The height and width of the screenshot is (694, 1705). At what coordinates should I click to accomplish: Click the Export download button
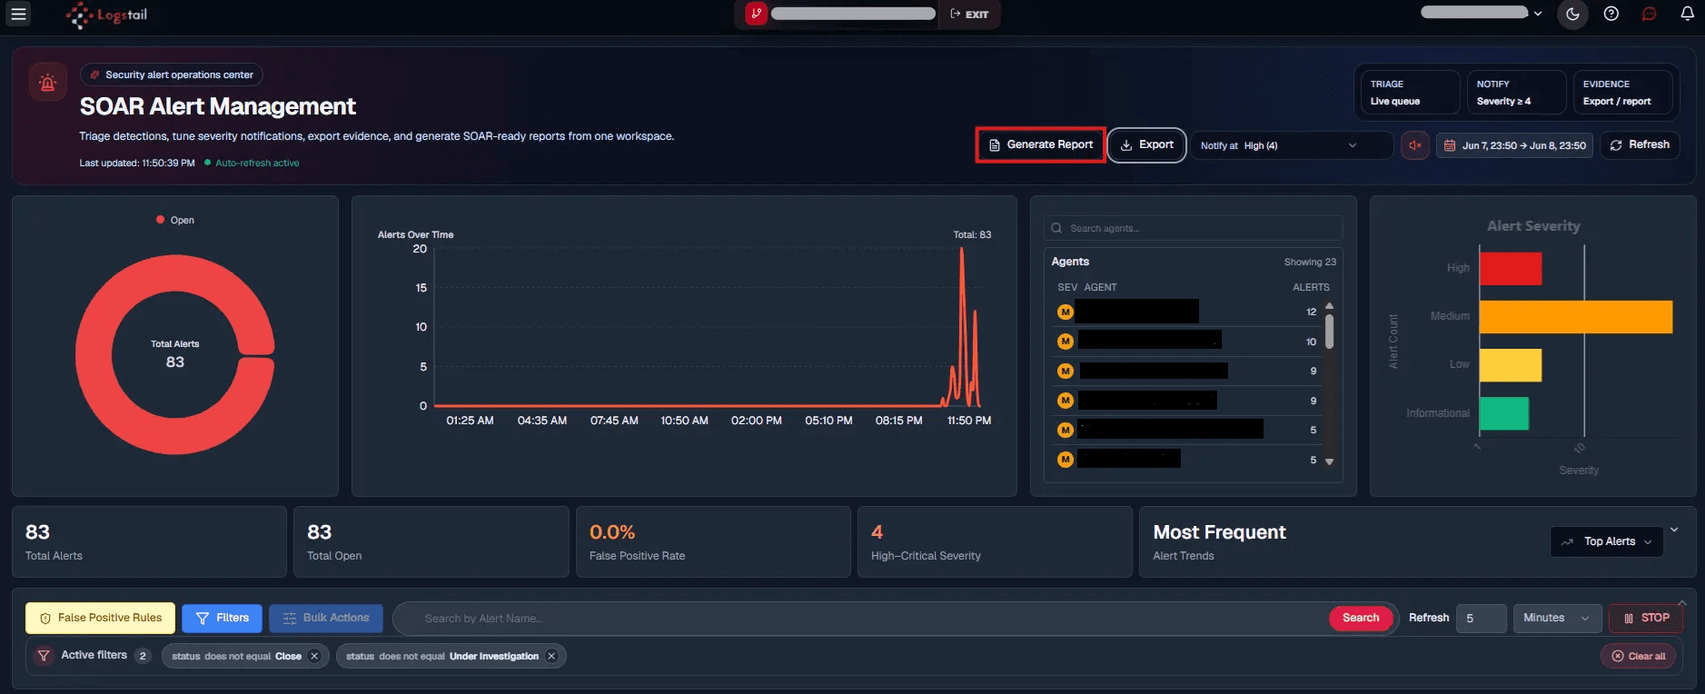(1146, 144)
